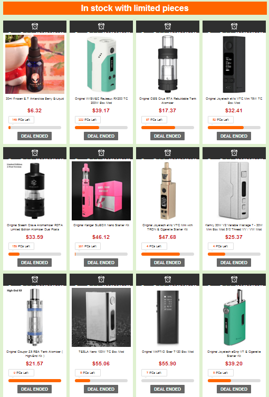Click the PCs Left box for $47.68 eVic kit
This screenshot has width=269, height=397.
154,246
